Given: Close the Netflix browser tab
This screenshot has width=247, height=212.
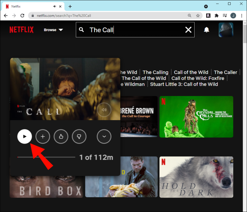Looking at the screenshot, I should [x=60, y=6].
